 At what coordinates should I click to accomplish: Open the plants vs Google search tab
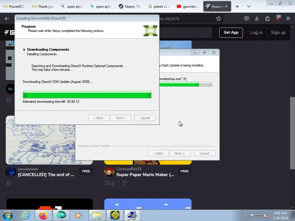[x=159, y=6]
